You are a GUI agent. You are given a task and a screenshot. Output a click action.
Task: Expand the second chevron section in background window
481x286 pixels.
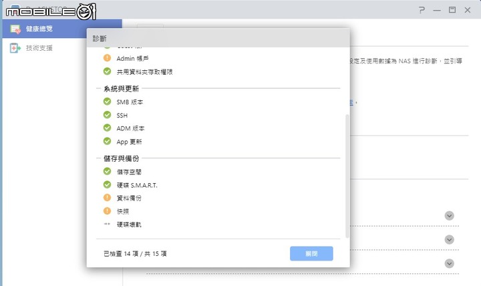pyautogui.click(x=450, y=239)
